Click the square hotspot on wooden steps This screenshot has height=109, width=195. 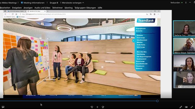(x=102, y=67)
